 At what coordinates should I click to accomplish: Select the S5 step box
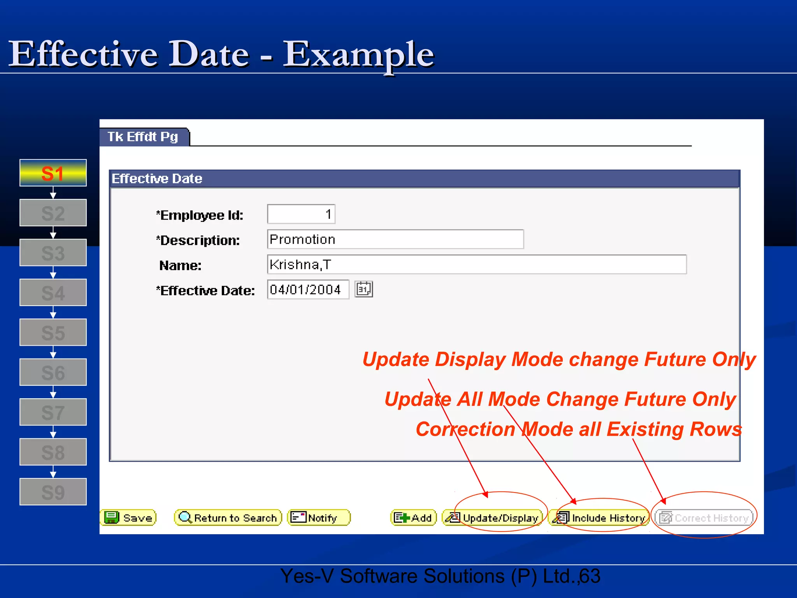[x=53, y=332]
